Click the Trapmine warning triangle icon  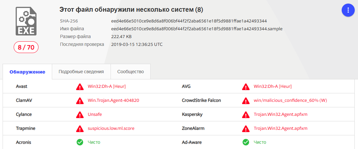(80, 129)
